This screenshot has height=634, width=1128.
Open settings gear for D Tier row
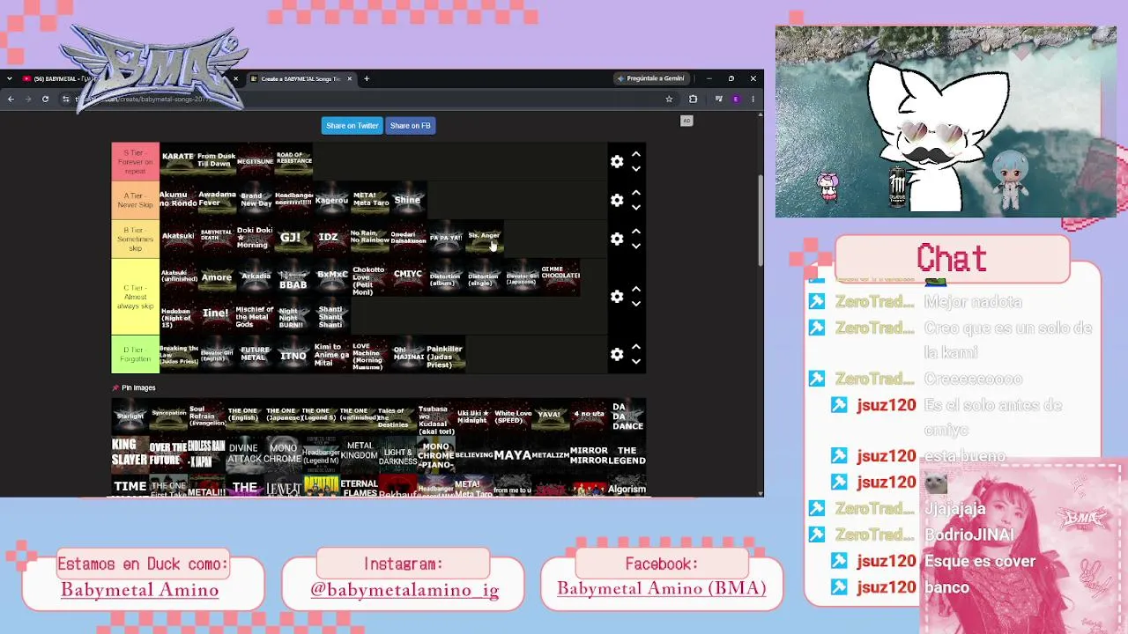tap(617, 354)
